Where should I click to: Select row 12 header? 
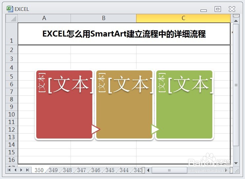click(12, 130)
